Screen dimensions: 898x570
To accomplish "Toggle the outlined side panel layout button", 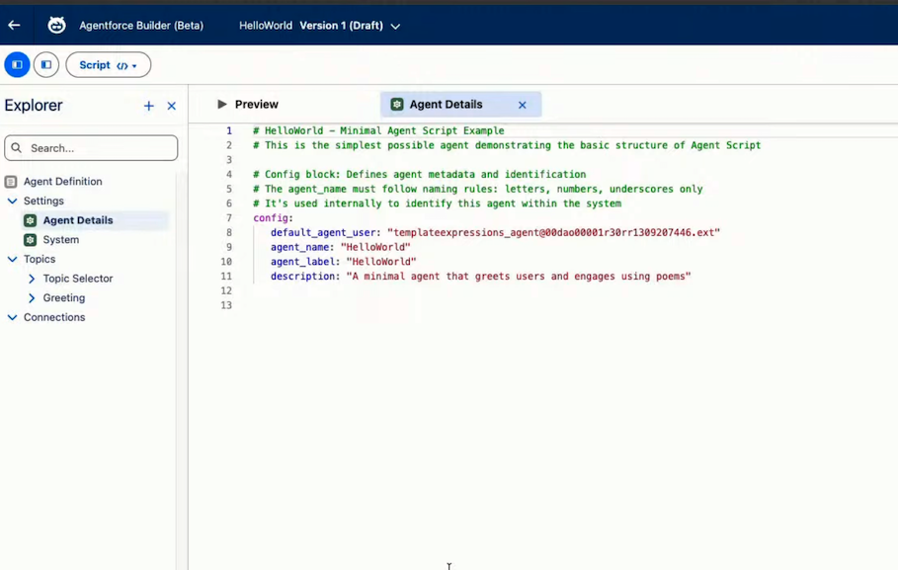I will tap(46, 65).
